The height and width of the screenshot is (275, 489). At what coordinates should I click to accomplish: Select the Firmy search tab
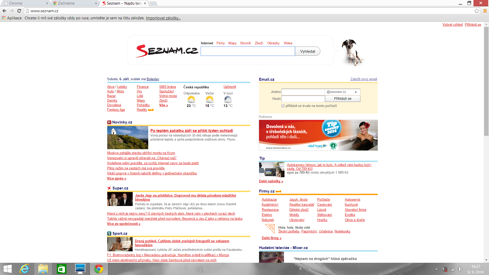click(x=221, y=43)
